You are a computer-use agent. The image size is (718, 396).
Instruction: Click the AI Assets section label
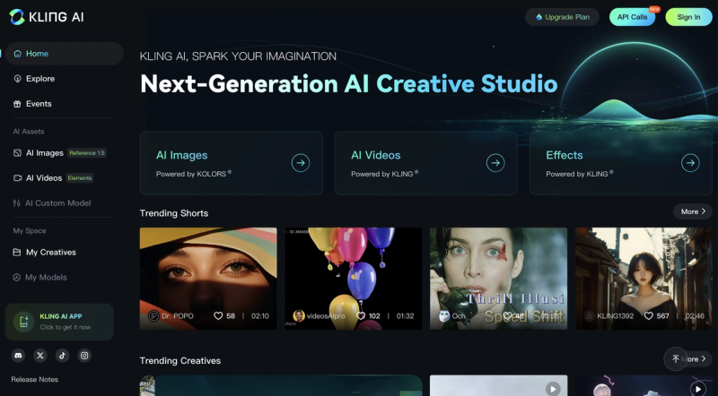(x=29, y=132)
